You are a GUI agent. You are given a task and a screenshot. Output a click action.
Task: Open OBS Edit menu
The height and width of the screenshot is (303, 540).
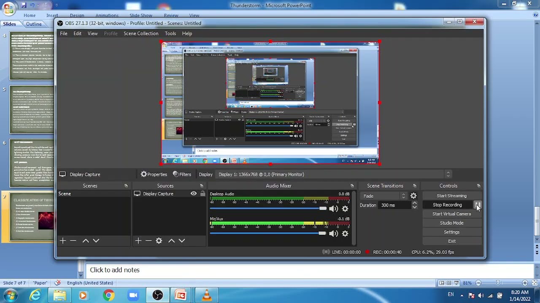pos(77,34)
